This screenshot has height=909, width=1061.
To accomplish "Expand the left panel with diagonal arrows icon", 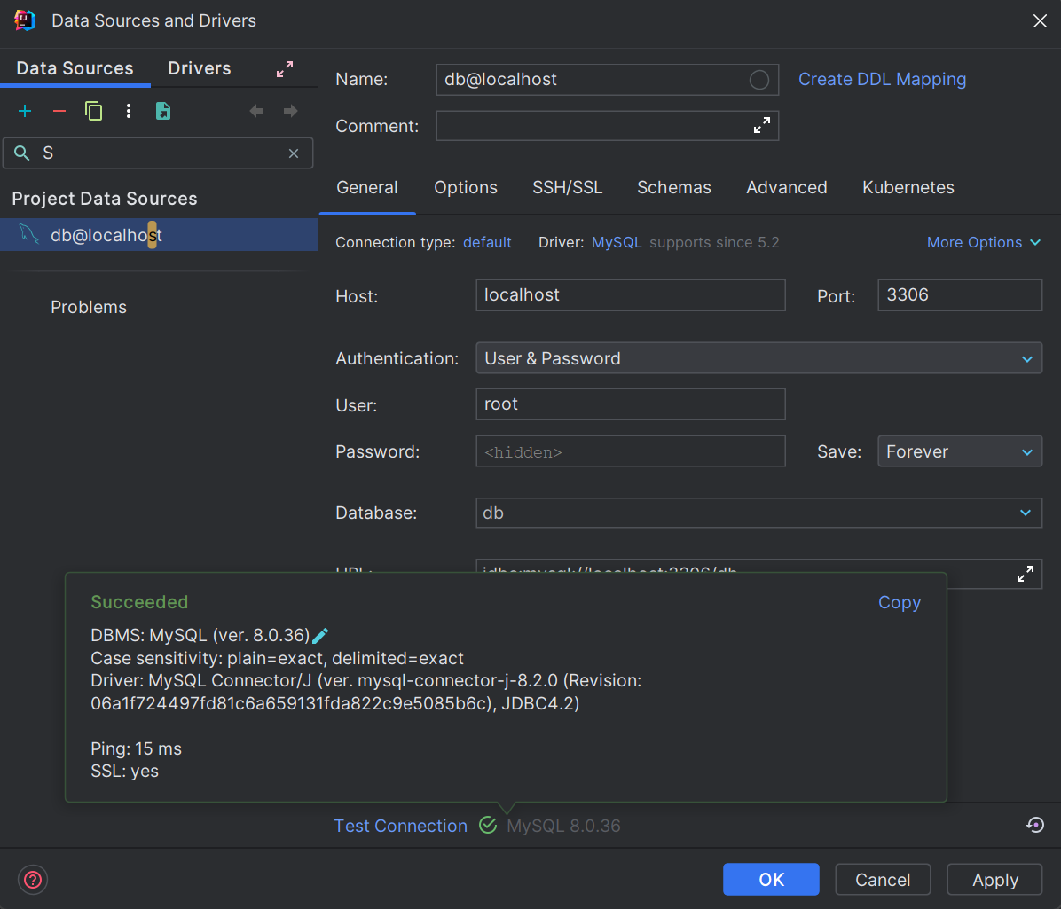I will point(285,69).
